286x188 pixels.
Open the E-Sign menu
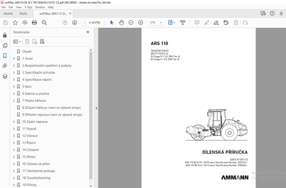tap(27, 7)
